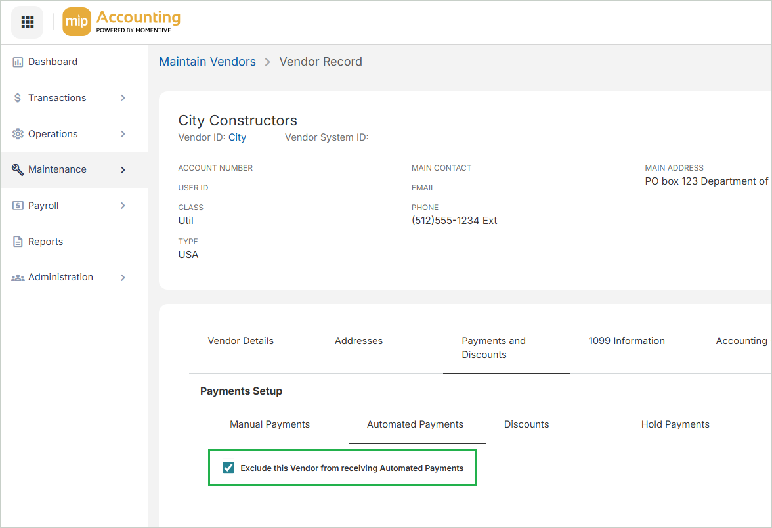Image resolution: width=772 pixels, height=528 pixels.
Task: Switch to the Vendor Details tab
Action: (240, 341)
